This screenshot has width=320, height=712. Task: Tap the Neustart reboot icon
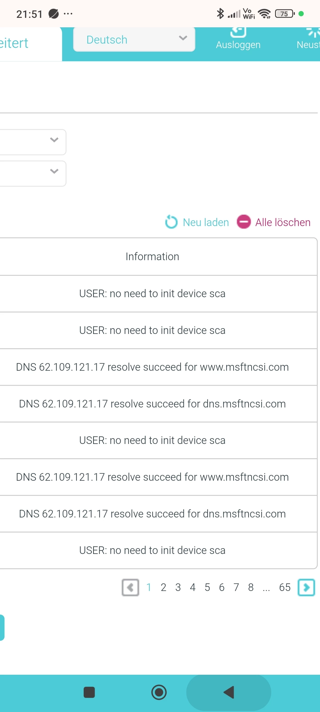pos(314,32)
